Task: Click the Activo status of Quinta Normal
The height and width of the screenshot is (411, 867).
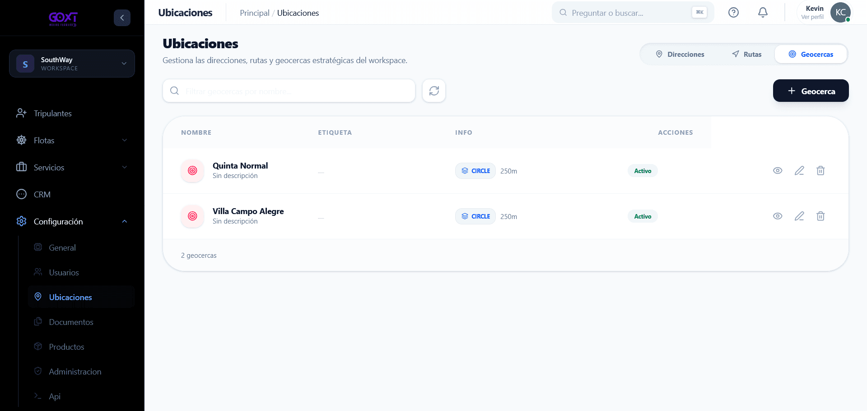Action: pyautogui.click(x=643, y=171)
